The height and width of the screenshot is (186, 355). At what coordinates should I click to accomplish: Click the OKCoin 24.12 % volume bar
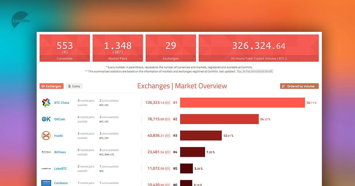click(219, 119)
